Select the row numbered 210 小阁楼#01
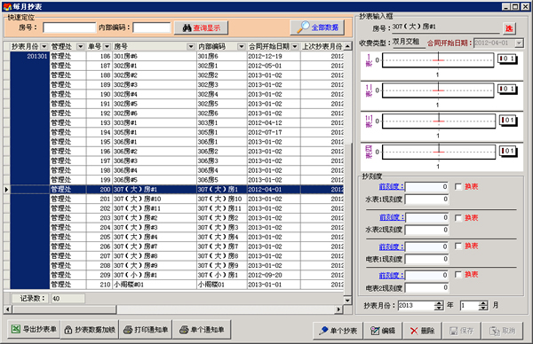The image size is (533, 344). (x=177, y=285)
